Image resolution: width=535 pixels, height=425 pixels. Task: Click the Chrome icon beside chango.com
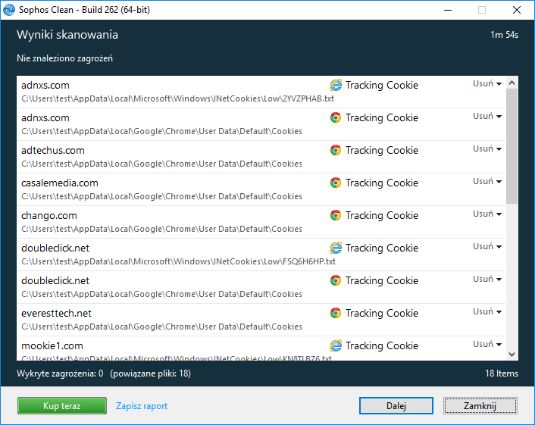[x=336, y=215]
